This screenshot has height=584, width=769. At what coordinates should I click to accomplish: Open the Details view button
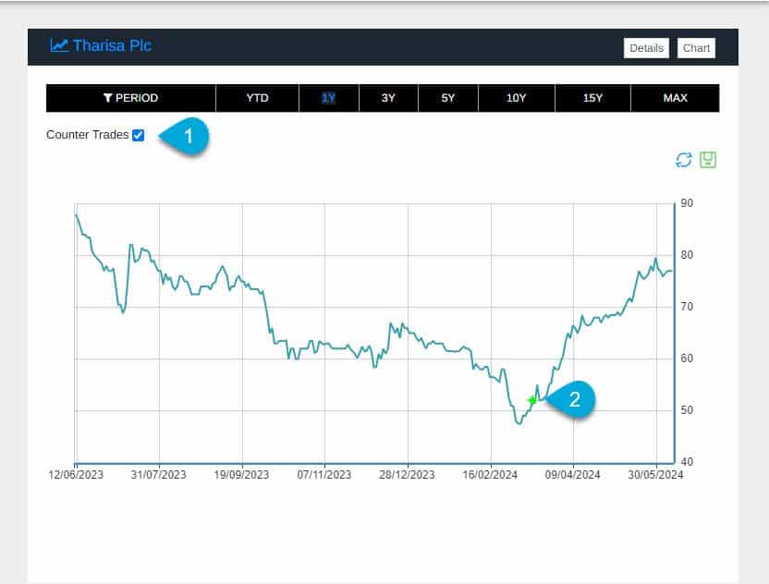click(646, 48)
